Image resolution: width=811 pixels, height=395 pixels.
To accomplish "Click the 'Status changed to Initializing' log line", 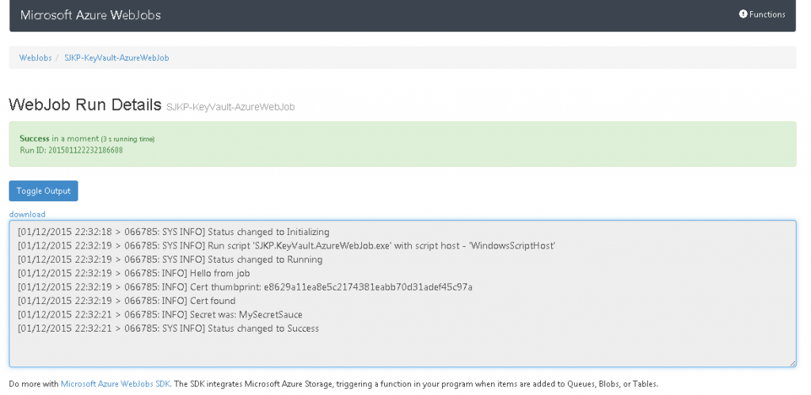I will tap(173, 232).
